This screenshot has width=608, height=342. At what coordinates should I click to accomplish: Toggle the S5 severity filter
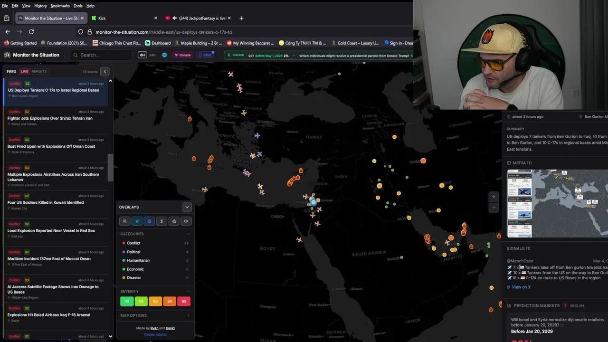point(184,301)
